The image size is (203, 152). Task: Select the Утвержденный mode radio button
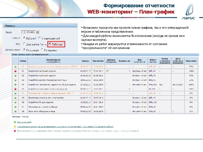click(x=40, y=38)
